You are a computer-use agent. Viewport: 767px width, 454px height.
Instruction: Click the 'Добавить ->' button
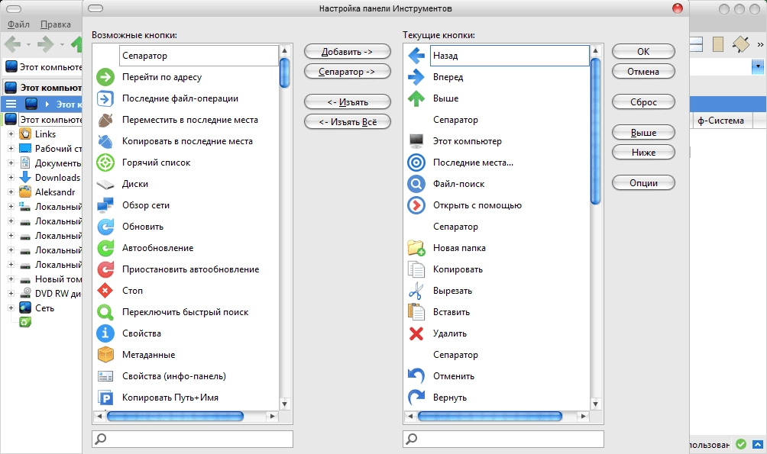pos(348,51)
